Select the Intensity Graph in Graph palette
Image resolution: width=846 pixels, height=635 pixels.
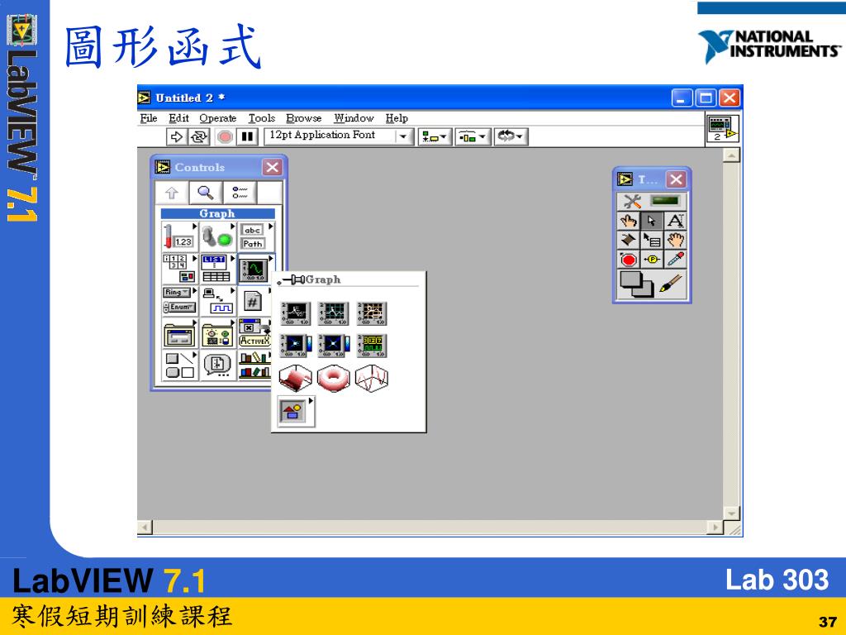click(x=334, y=346)
